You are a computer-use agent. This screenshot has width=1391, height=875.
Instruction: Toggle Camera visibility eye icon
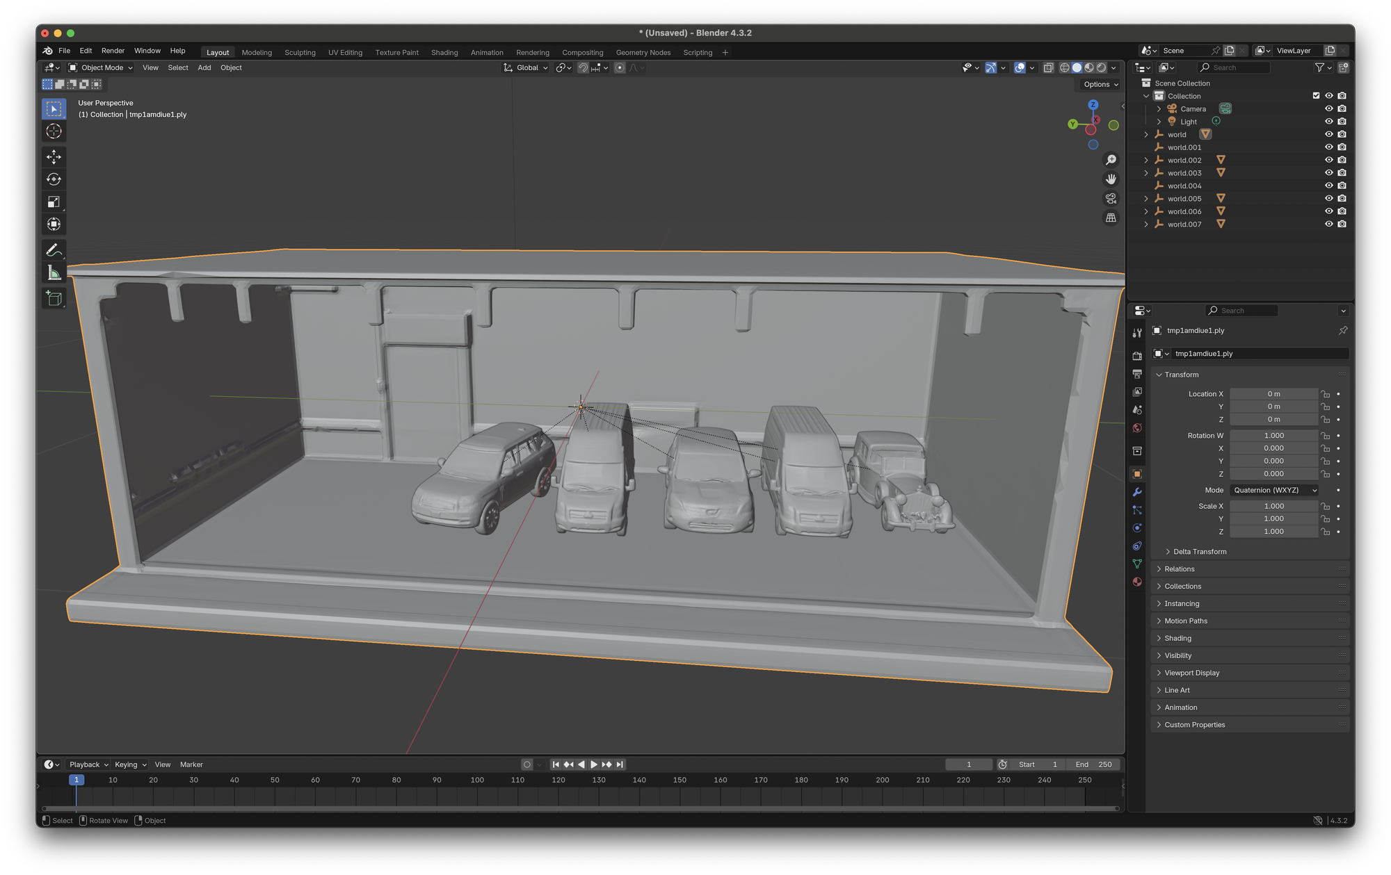click(1328, 109)
